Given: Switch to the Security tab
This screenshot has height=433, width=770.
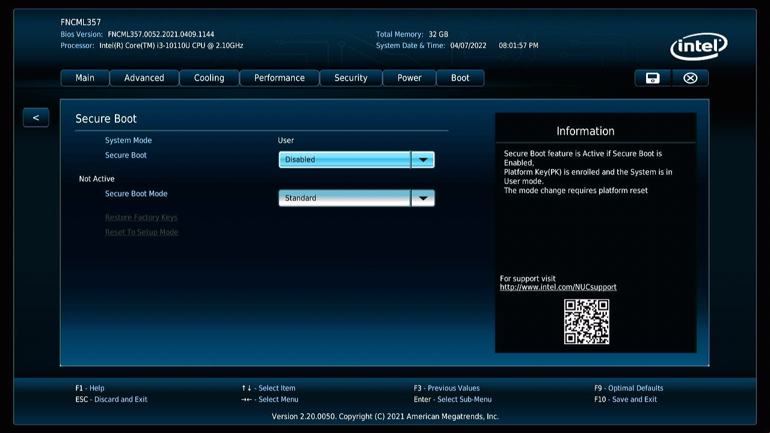Looking at the screenshot, I should pos(351,78).
